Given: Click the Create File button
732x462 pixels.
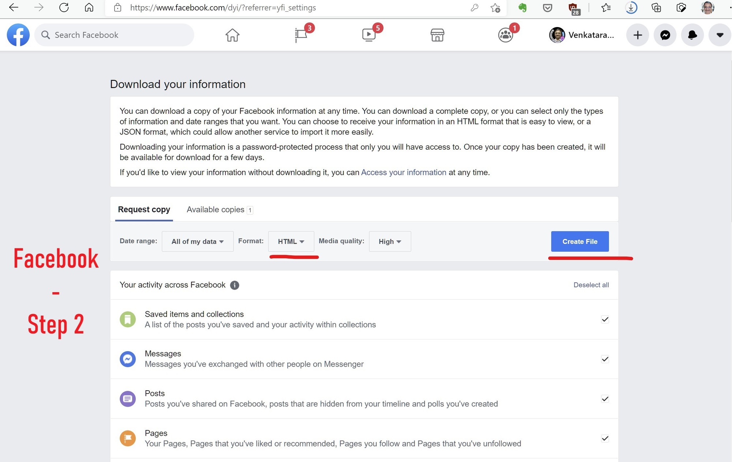Looking at the screenshot, I should [x=580, y=241].
